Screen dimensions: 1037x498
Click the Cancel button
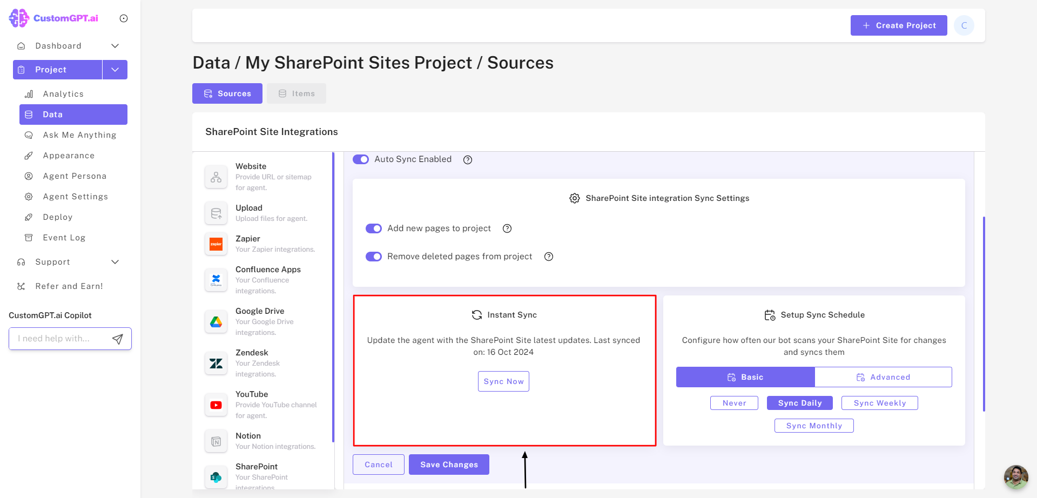coord(379,465)
